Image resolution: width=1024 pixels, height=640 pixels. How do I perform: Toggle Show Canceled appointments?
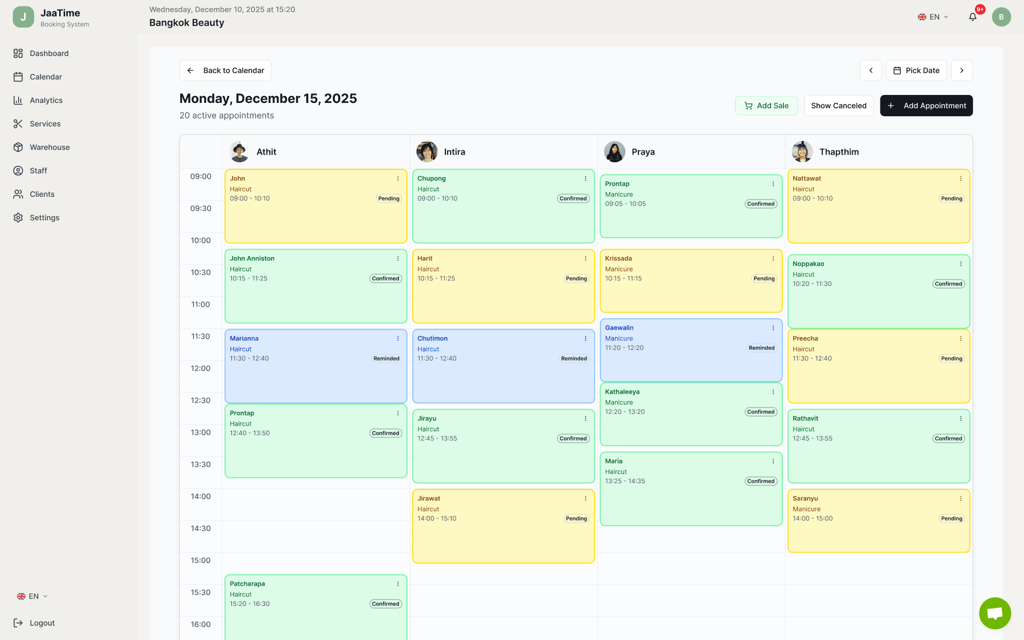coord(838,106)
